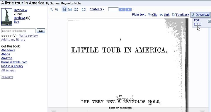Toggle full screen view icon

pos(84,9)
